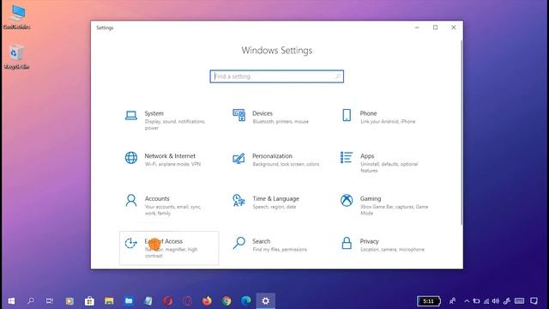Launch the red Opera browser from the taskbar
This screenshot has width=549, height=309.
pyautogui.click(x=168, y=301)
